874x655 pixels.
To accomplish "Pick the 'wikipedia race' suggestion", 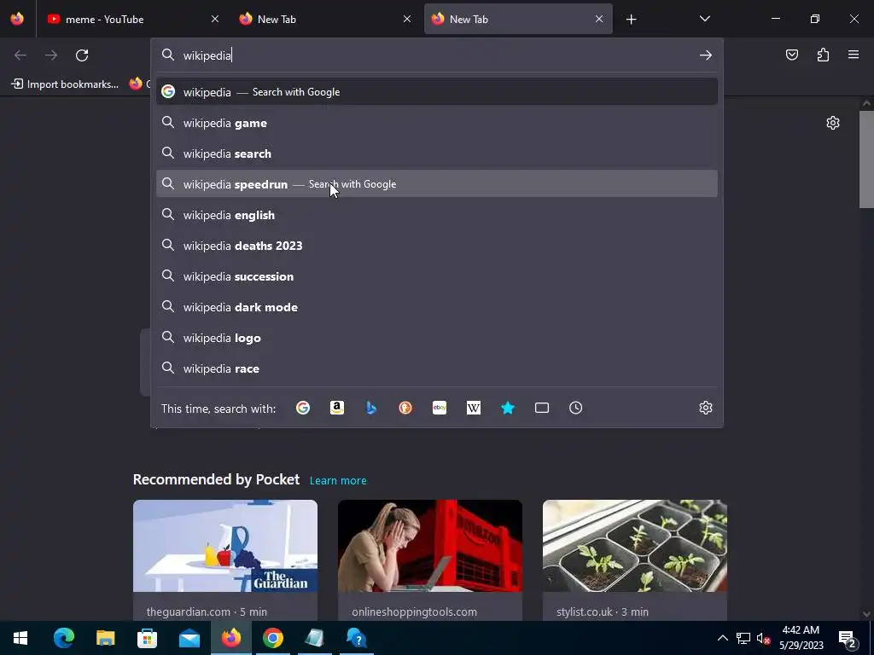I will (x=436, y=368).
